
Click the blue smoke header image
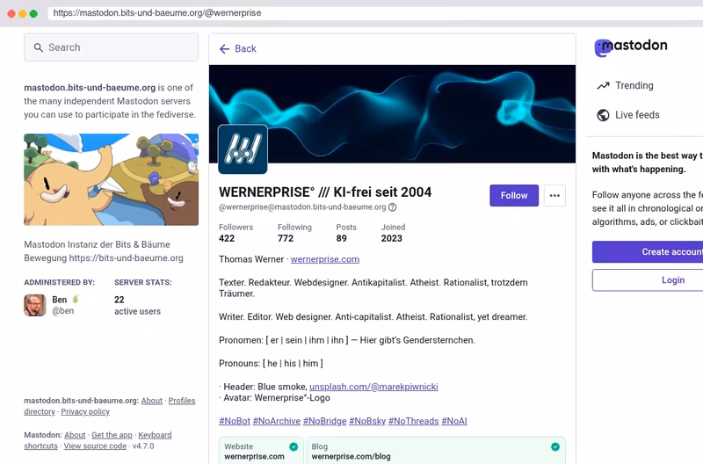pyautogui.click(x=392, y=114)
